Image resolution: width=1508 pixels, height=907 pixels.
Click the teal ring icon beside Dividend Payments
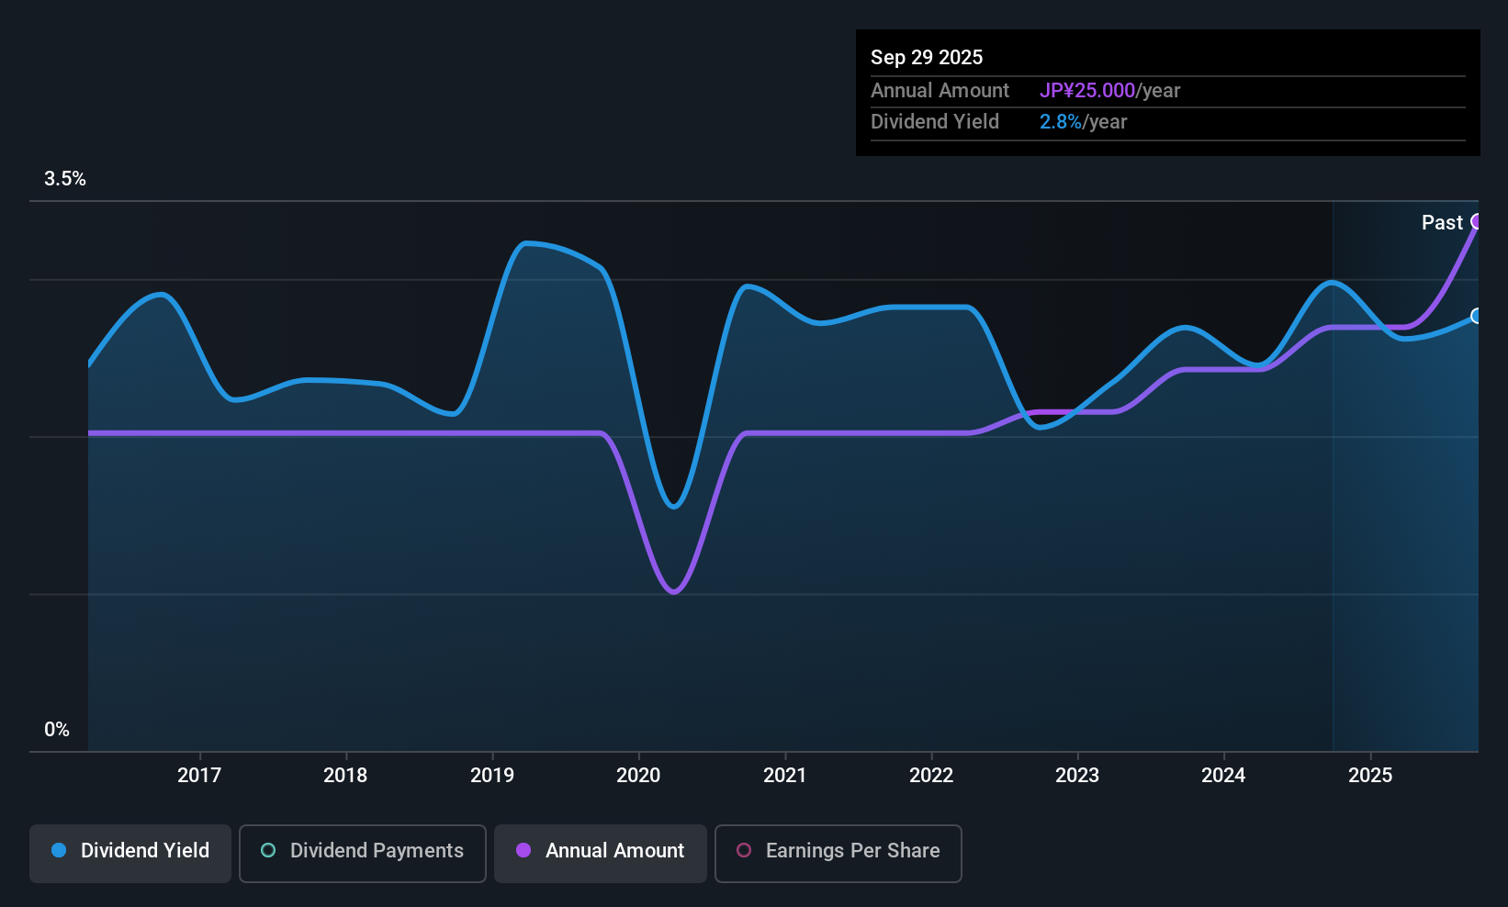268,851
